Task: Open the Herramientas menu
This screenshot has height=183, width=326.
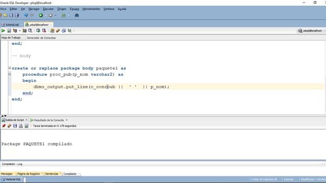Action: pos(91,9)
